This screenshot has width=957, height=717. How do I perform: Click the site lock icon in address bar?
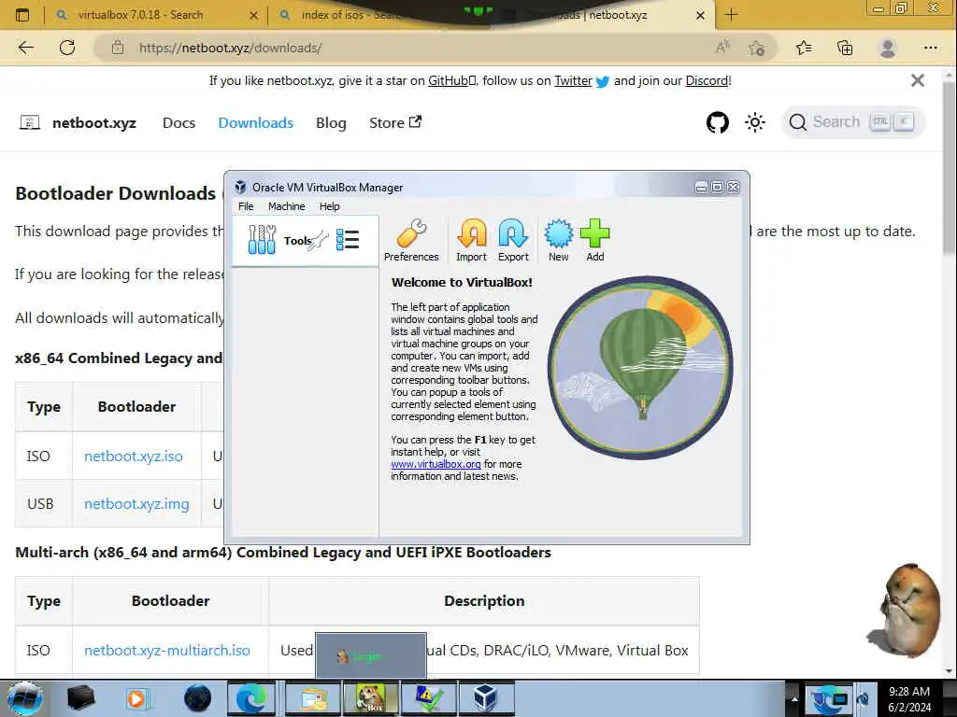tap(118, 48)
